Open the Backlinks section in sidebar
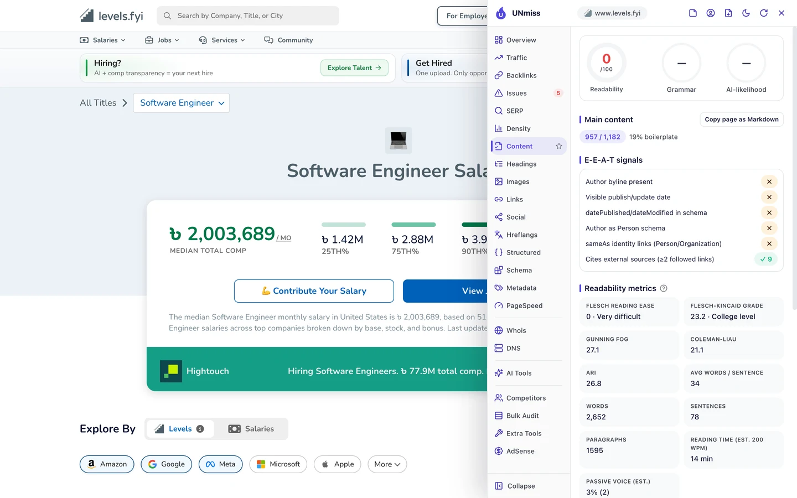The height and width of the screenshot is (498, 797). pyautogui.click(x=529, y=75)
